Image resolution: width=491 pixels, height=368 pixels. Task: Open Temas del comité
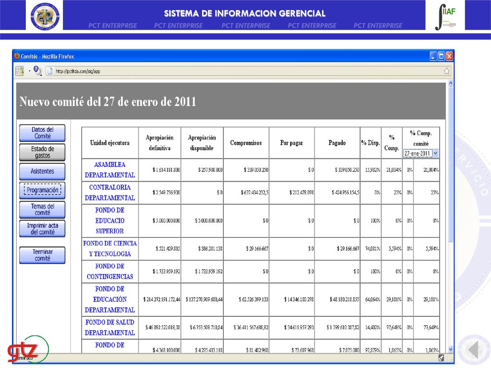pyautogui.click(x=42, y=209)
